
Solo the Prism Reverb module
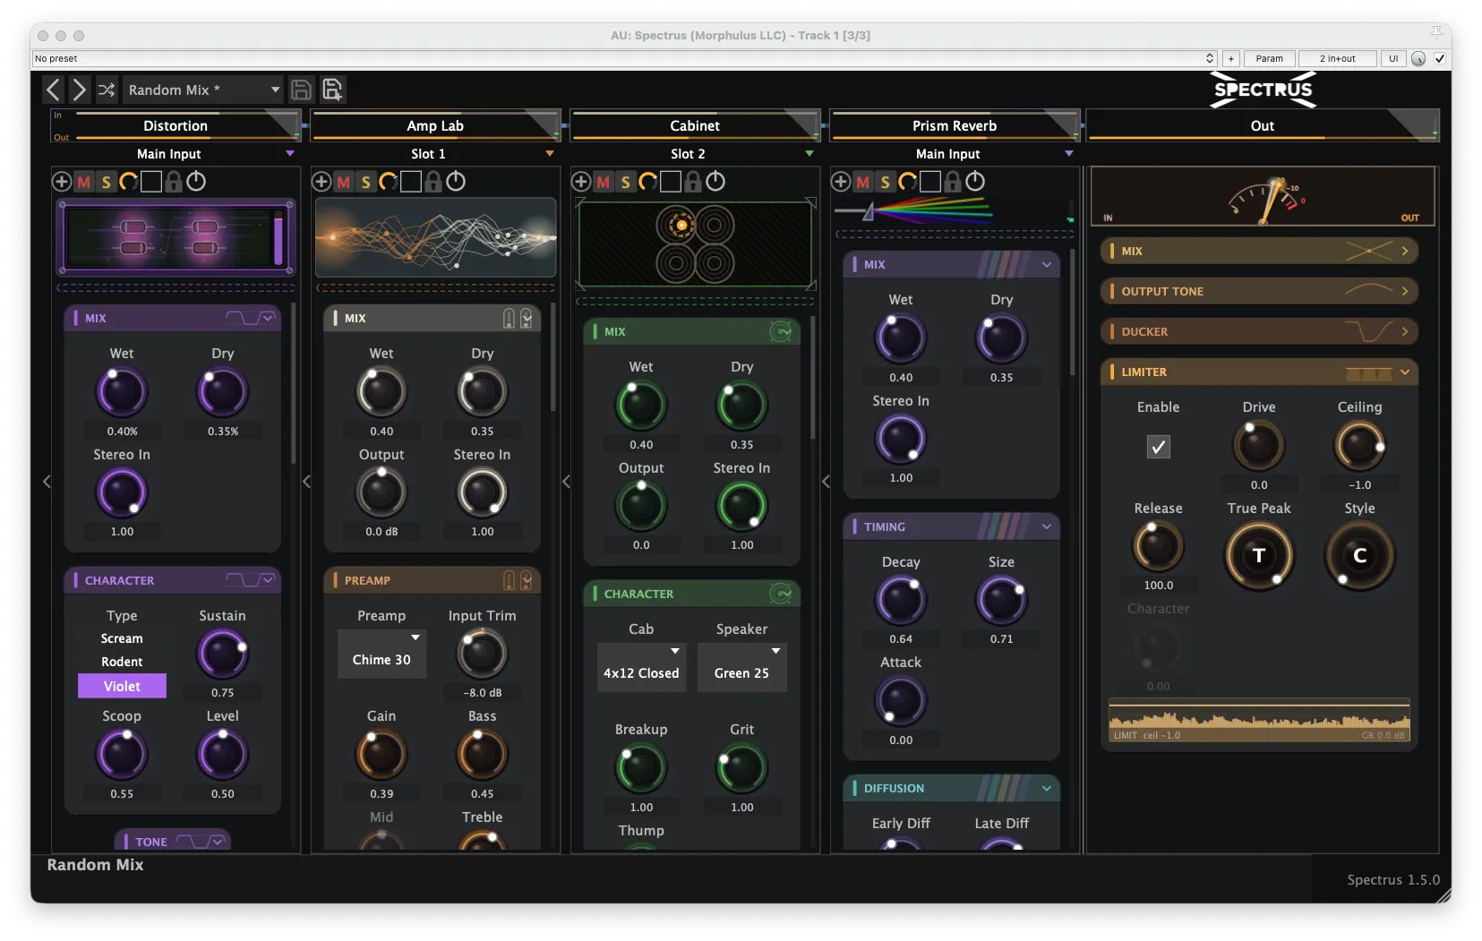point(886,183)
